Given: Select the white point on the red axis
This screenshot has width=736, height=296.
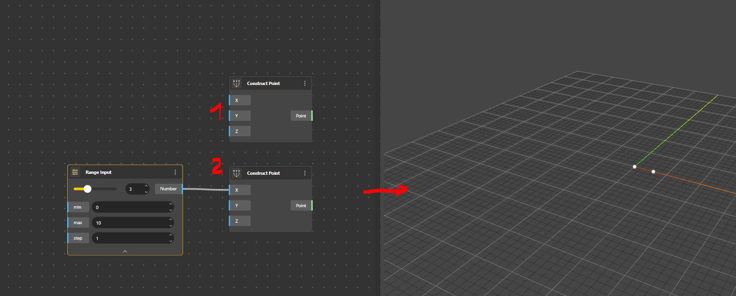Looking at the screenshot, I should point(653,171).
